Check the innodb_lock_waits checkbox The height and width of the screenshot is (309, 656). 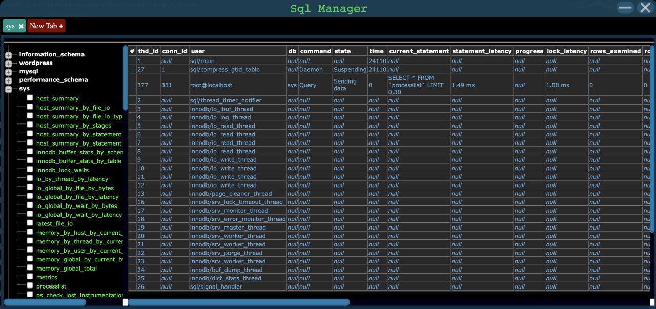click(30, 169)
